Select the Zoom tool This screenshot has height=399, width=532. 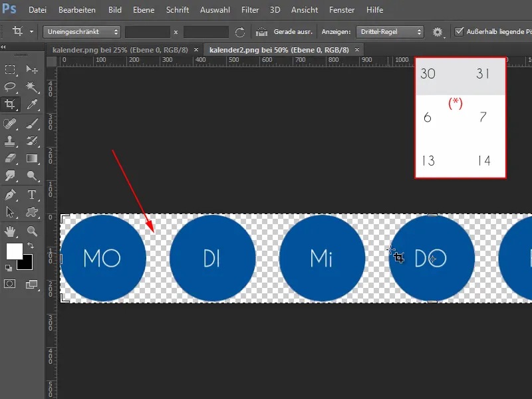tap(32, 231)
